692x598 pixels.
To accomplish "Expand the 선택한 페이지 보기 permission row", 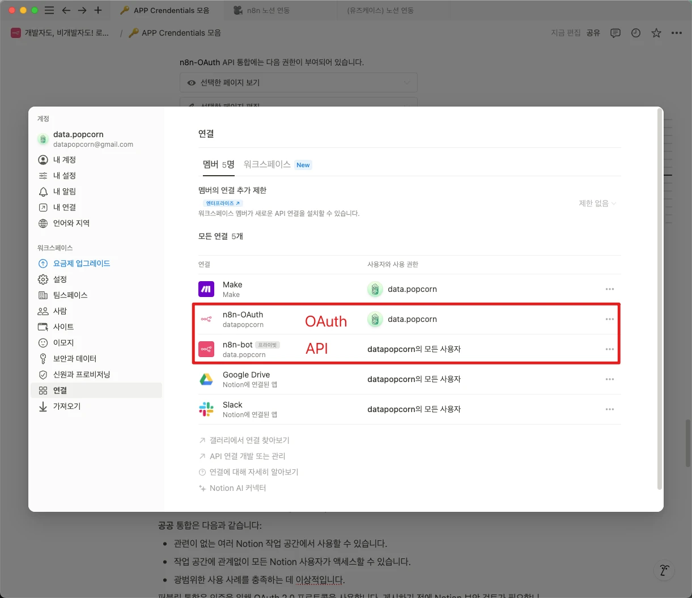I will 298,83.
